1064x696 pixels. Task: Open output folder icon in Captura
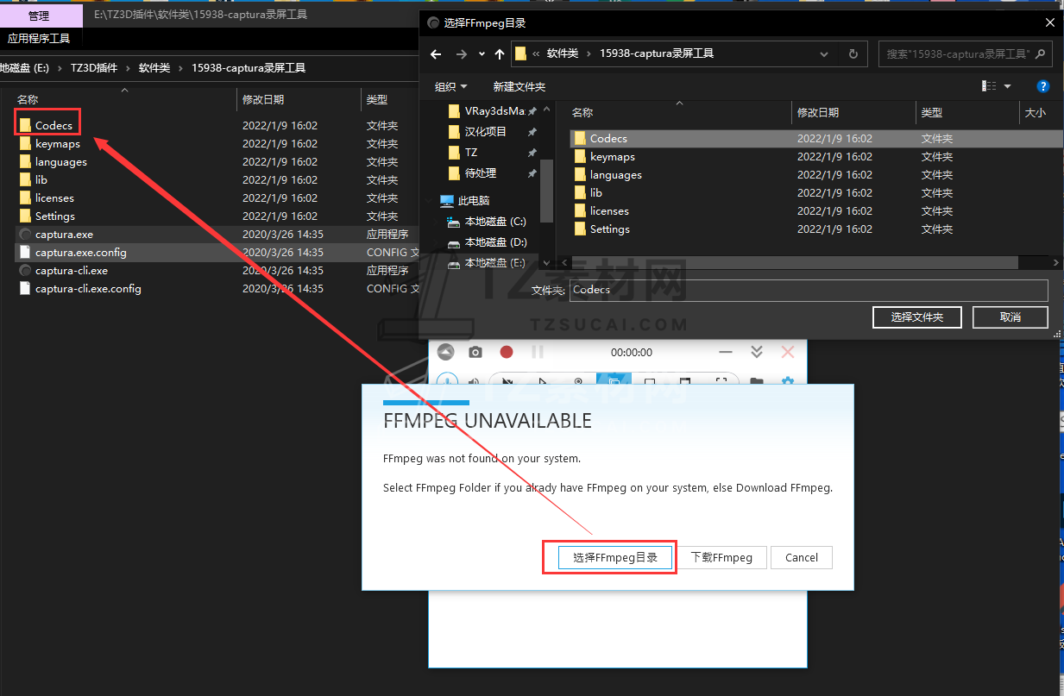757,381
